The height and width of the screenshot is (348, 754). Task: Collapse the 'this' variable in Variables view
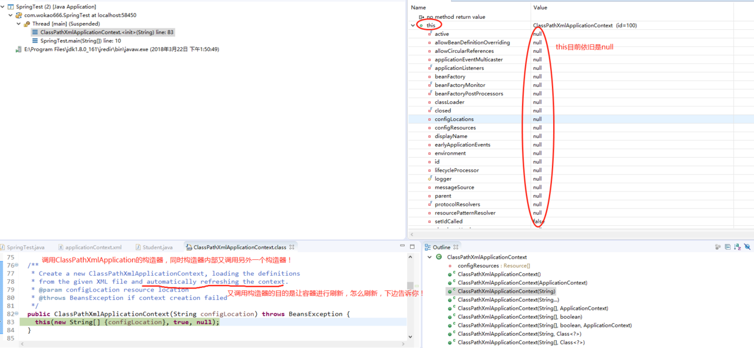coord(413,25)
